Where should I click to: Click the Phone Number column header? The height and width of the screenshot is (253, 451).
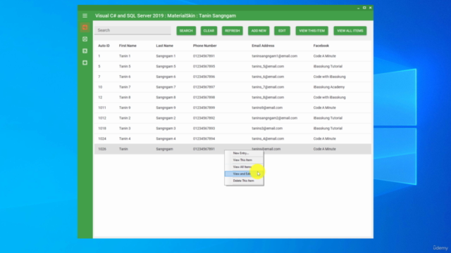coord(205,46)
